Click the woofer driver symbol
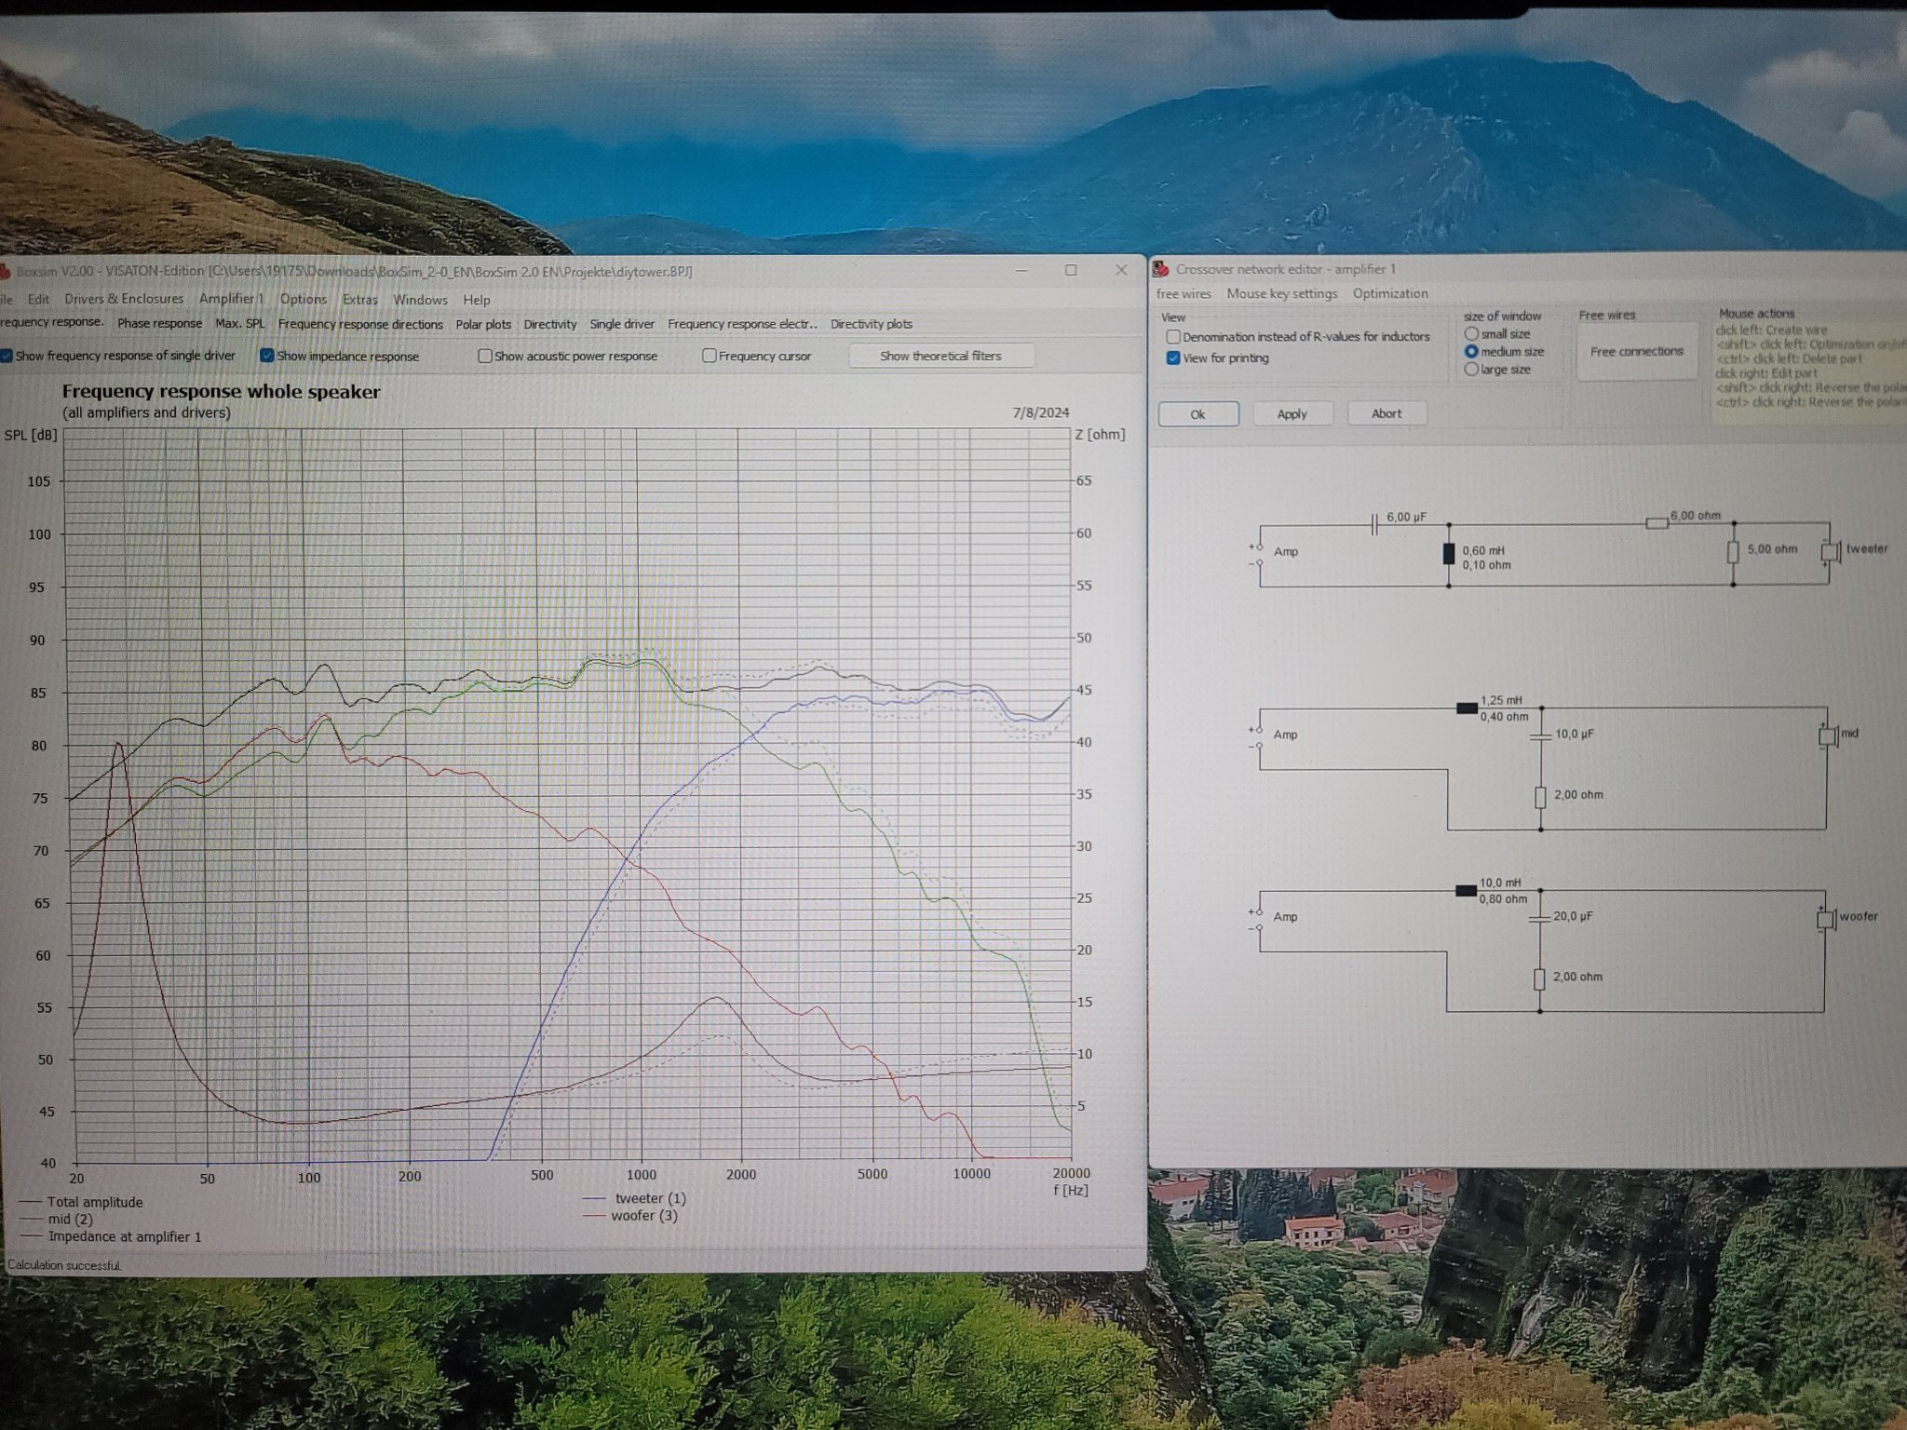Screen dimensions: 1907x1430 [1826, 918]
